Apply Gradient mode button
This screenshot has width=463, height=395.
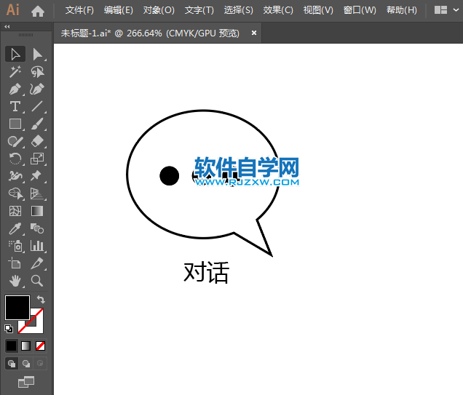pos(25,346)
